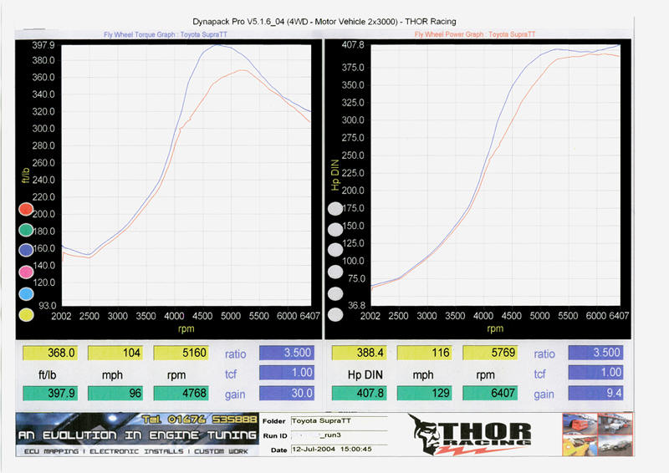Click the red run color circle
Image resolution: width=669 pixels, height=473 pixels.
click(x=25, y=209)
